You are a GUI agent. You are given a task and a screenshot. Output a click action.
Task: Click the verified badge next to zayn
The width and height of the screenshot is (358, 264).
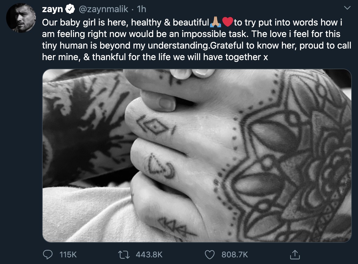pyautogui.click(x=70, y=9)
